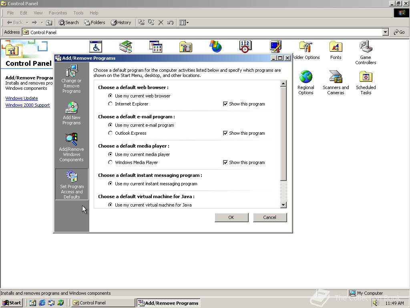Open Add New Programs section
This screenshot has width=410, height=308.
[71, 113]
